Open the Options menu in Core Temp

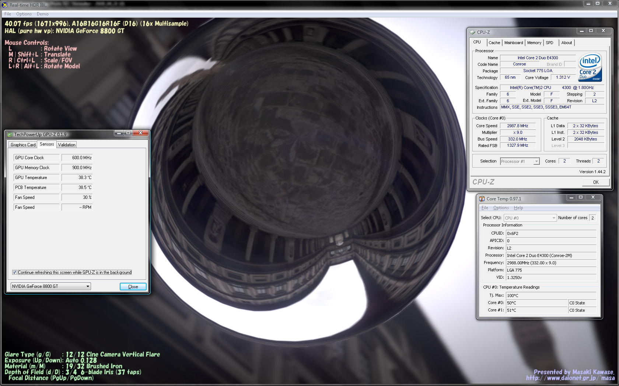(501, 208)
